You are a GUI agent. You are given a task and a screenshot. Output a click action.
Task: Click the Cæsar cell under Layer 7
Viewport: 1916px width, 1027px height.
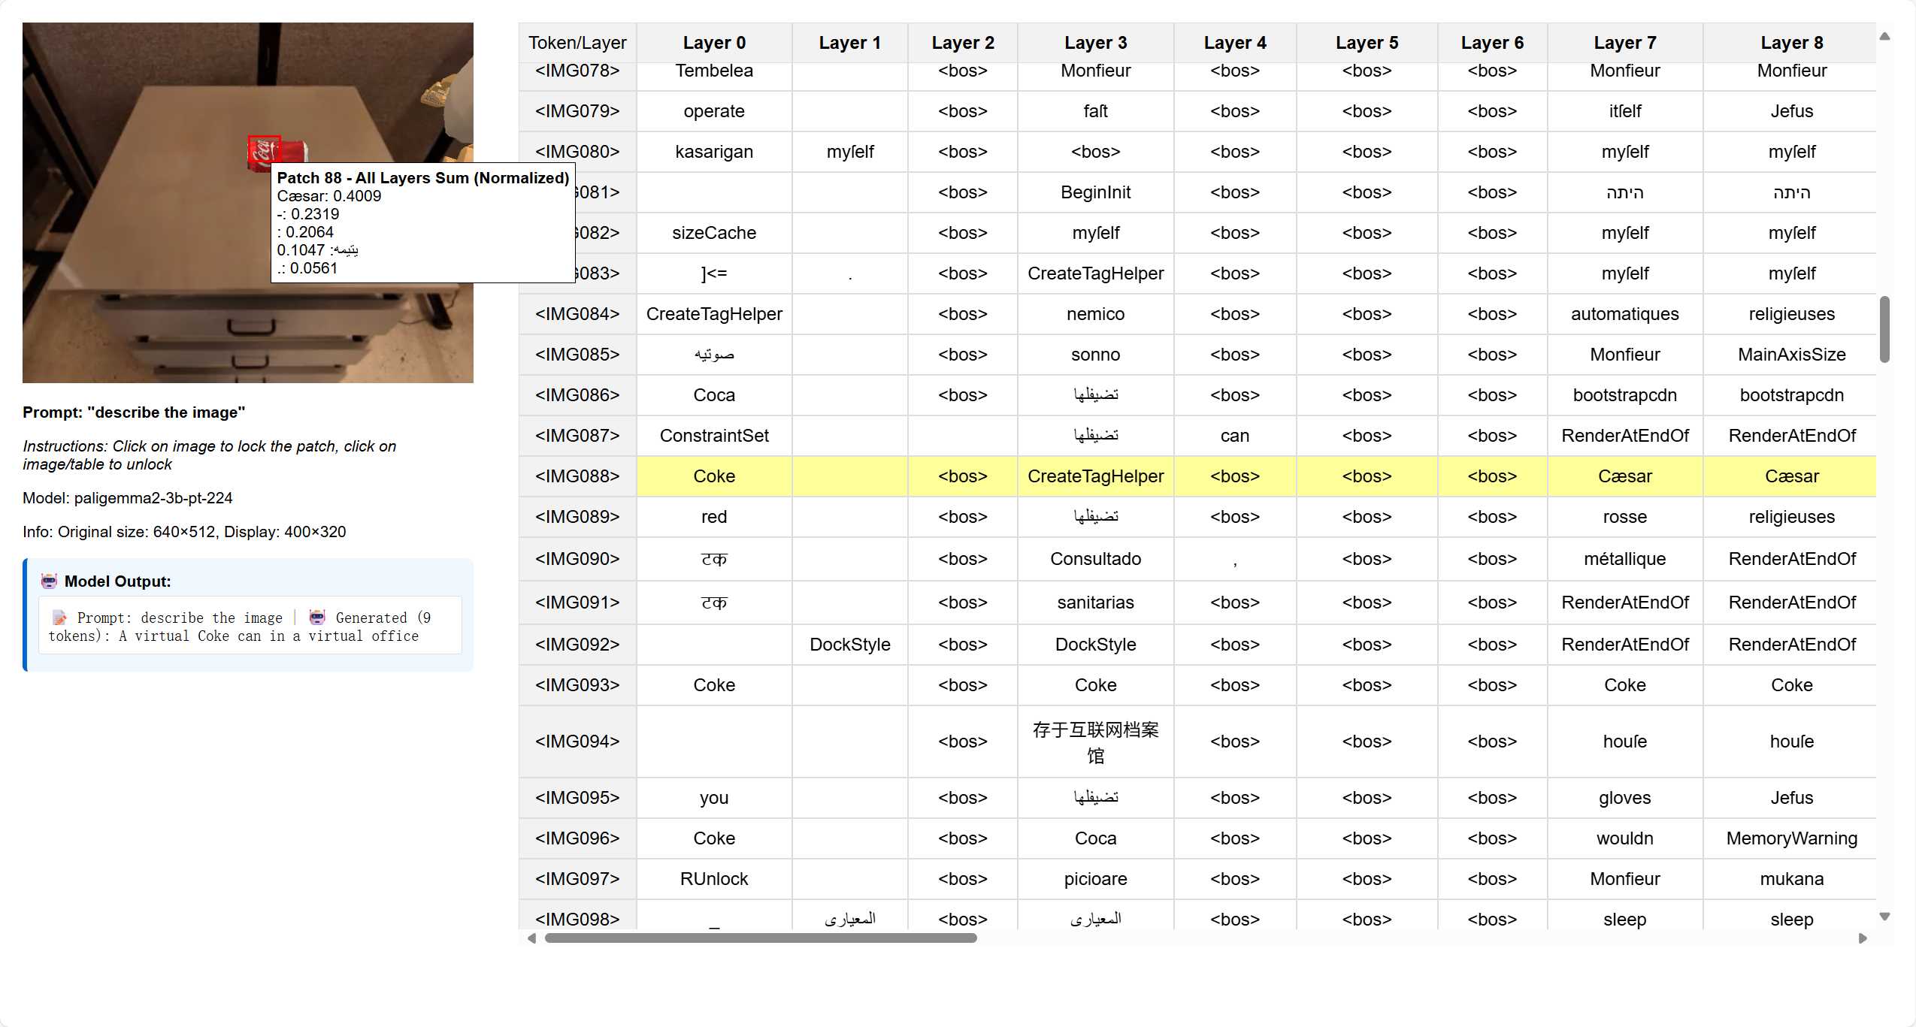(1624, 476)
